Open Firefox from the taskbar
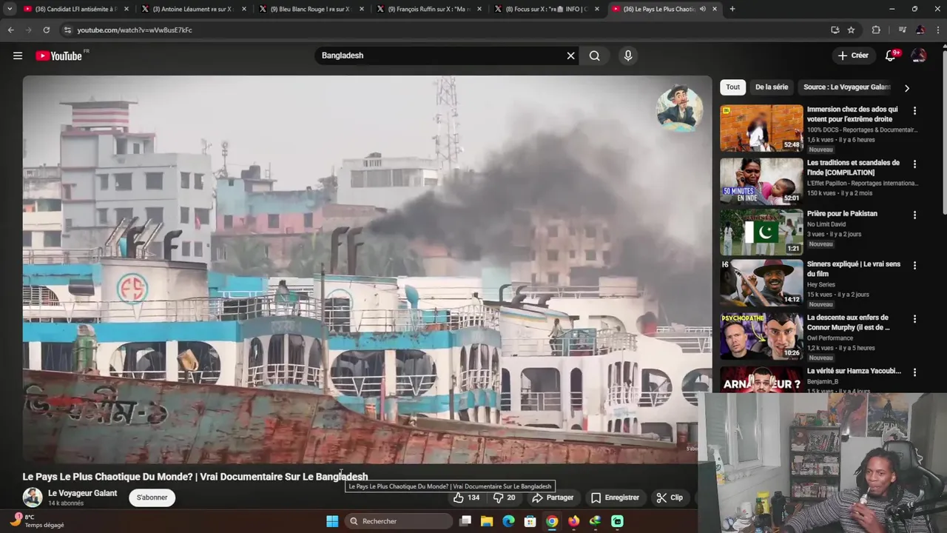Screen dimensions: 947x533 [573, 521]
